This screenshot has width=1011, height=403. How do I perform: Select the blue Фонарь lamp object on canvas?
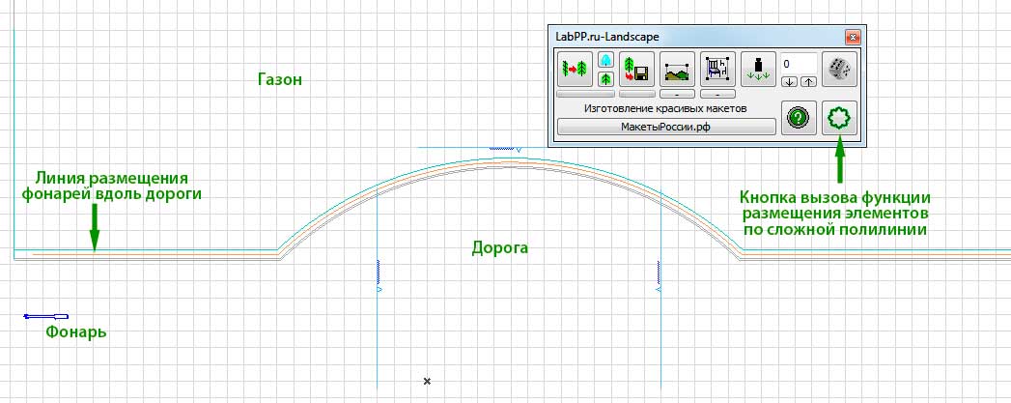(45, 316)
